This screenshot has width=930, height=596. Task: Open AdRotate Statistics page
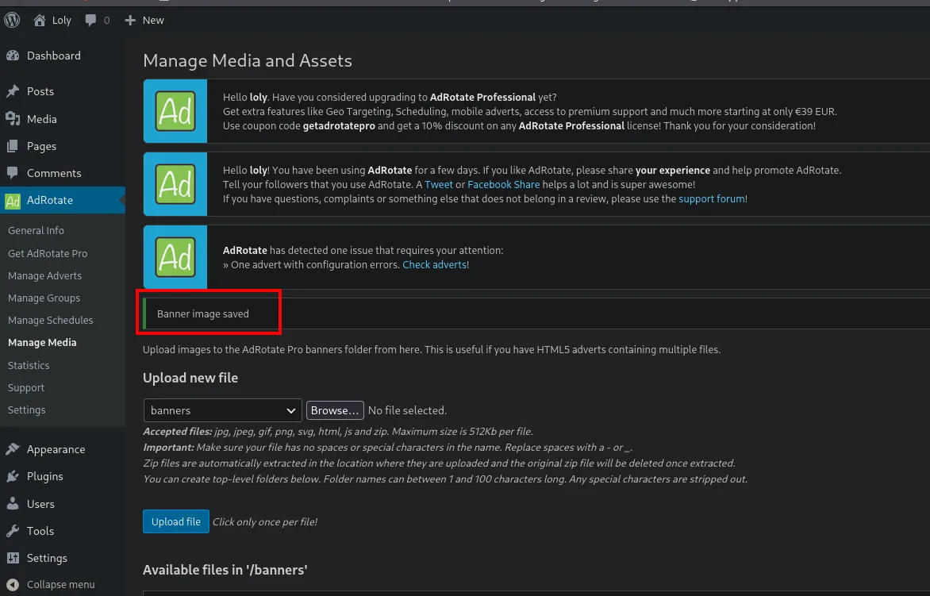pos(29,365)
